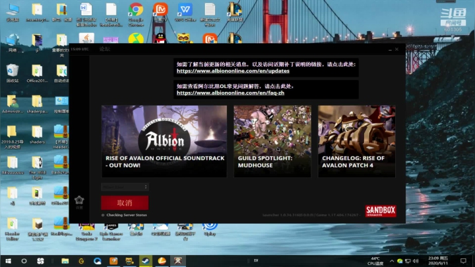Switch to Steam in the taskbar

[x=146, y=261]
